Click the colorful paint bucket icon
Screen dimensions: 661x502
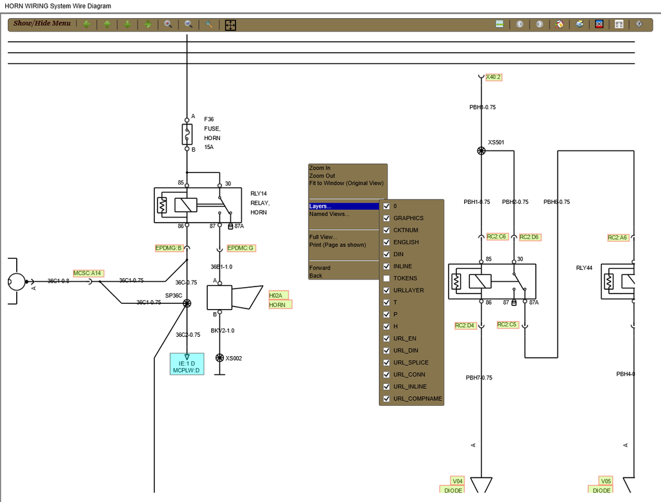click(560, 24)
